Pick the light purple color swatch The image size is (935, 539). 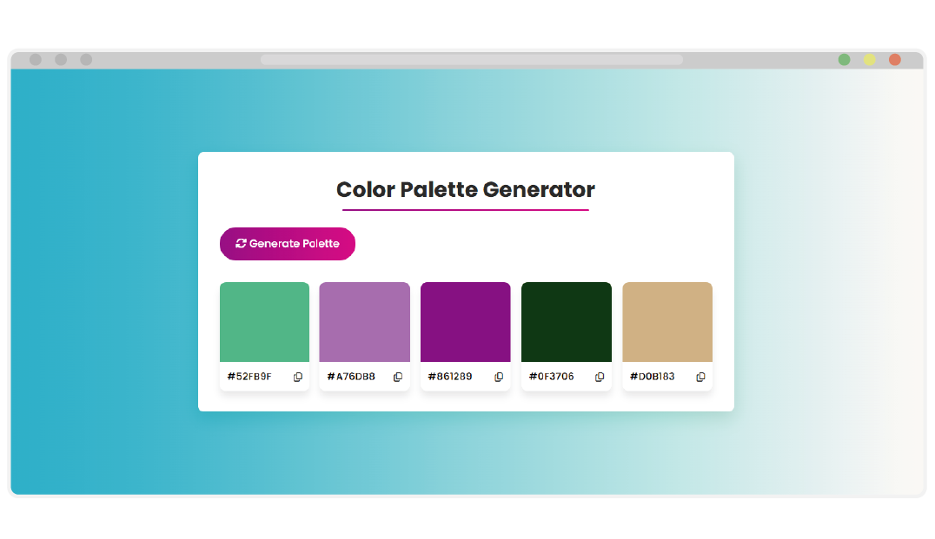tap(365, 322)
